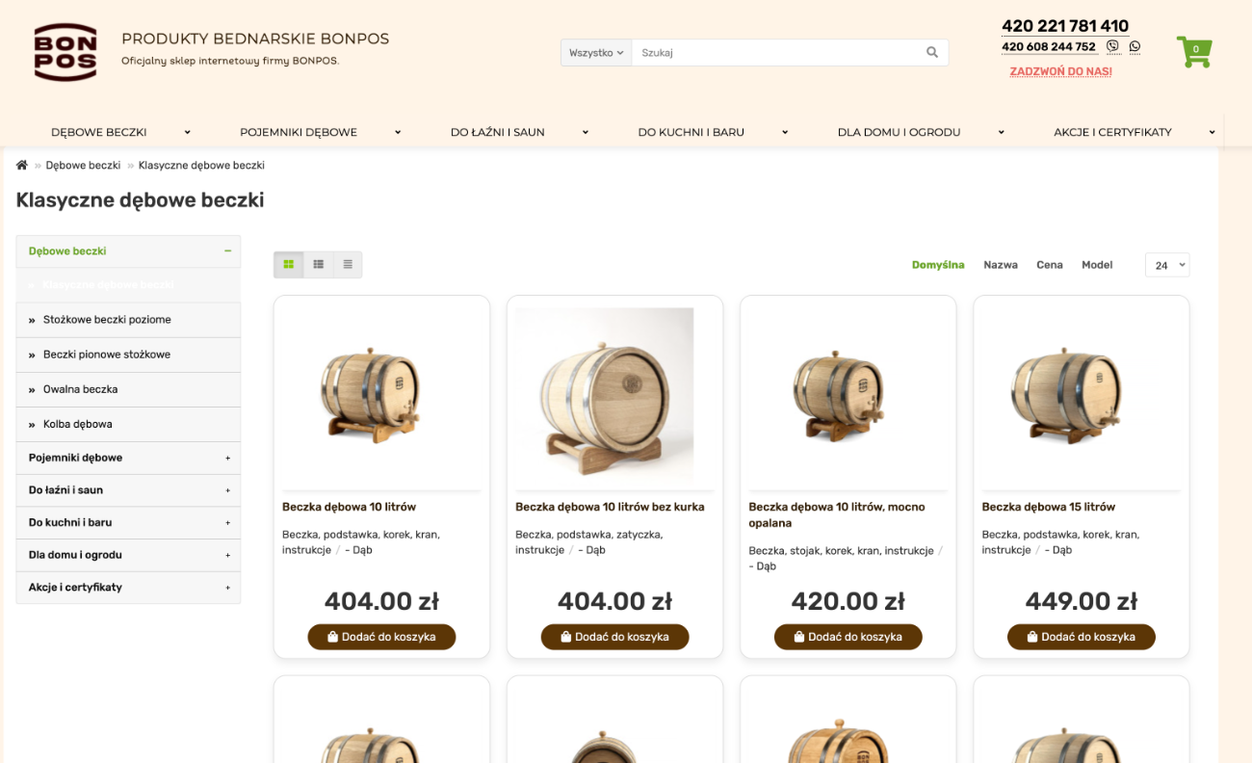Collapse the Dębowe beczki sidebar section
This screenshot has width=1252, height=763.
coord(228,251)
